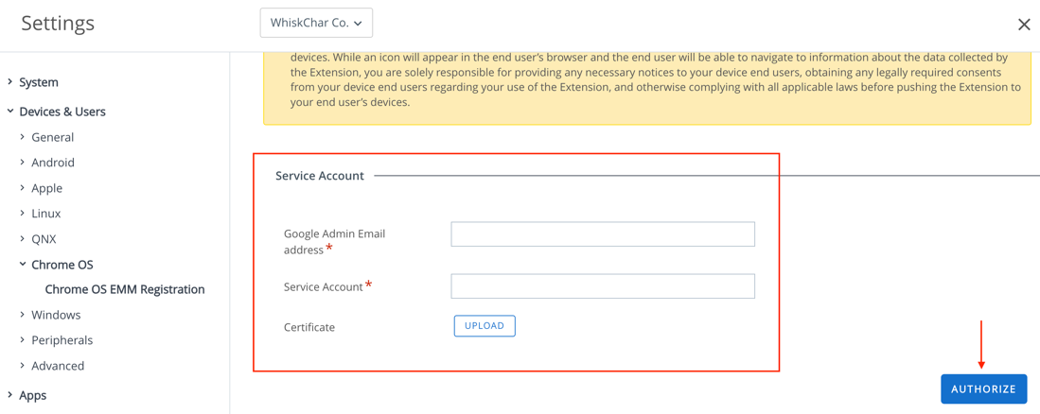Open Chrome OS EMM Registration page
The height and width of the screenshot is (414, 1040).
(124, 289)
